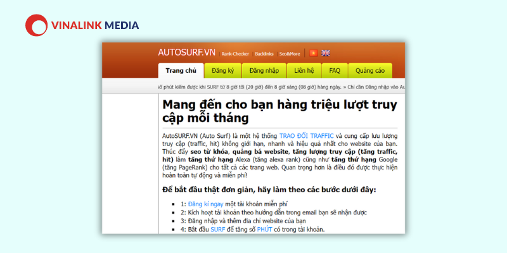The height and width of the screenshot is (253, 507).
Task: Follow the TRAO ĐỔI TRAFFIC link
Action: (306, 135)
